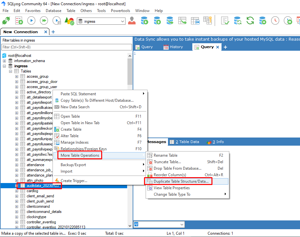Open a new query editor icon
Viewport: 300px width, 237px height.
tap(19, 20)
